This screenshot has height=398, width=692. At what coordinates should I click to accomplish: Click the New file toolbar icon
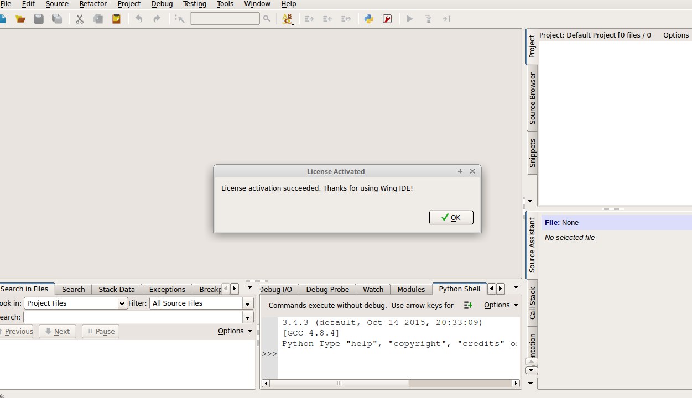coord(2,19)
